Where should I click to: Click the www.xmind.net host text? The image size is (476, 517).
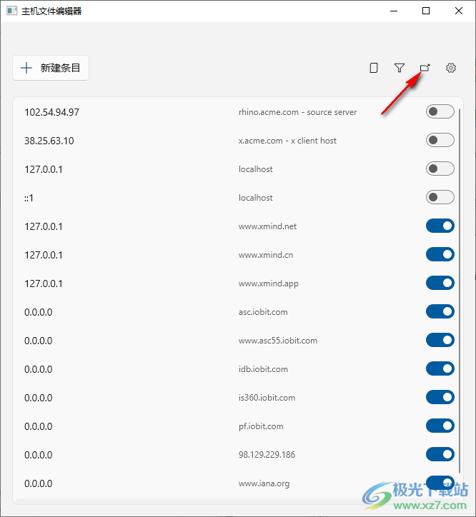point(267,226)
